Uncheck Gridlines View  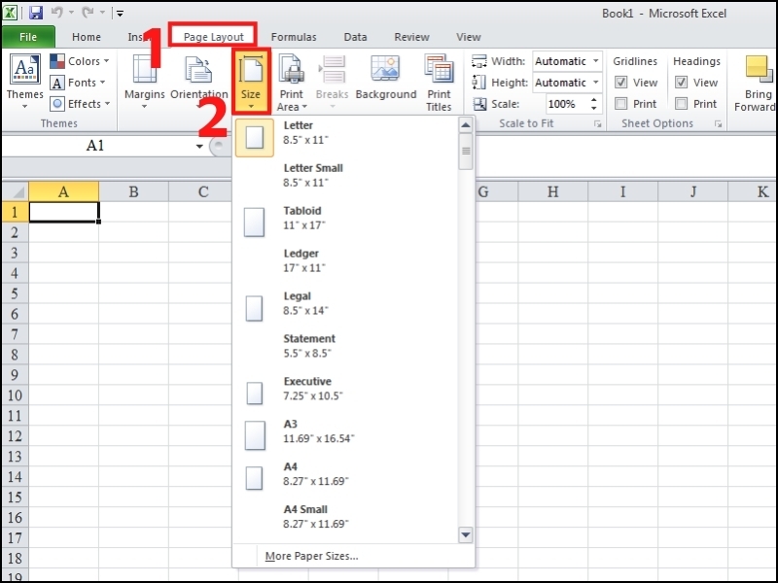coord(623,83)
